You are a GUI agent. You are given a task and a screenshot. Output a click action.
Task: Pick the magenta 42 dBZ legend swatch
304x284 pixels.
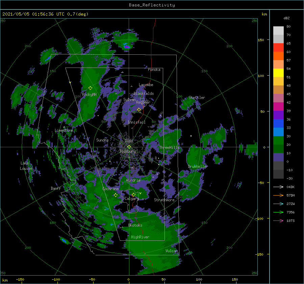click(x=278, y=106)
